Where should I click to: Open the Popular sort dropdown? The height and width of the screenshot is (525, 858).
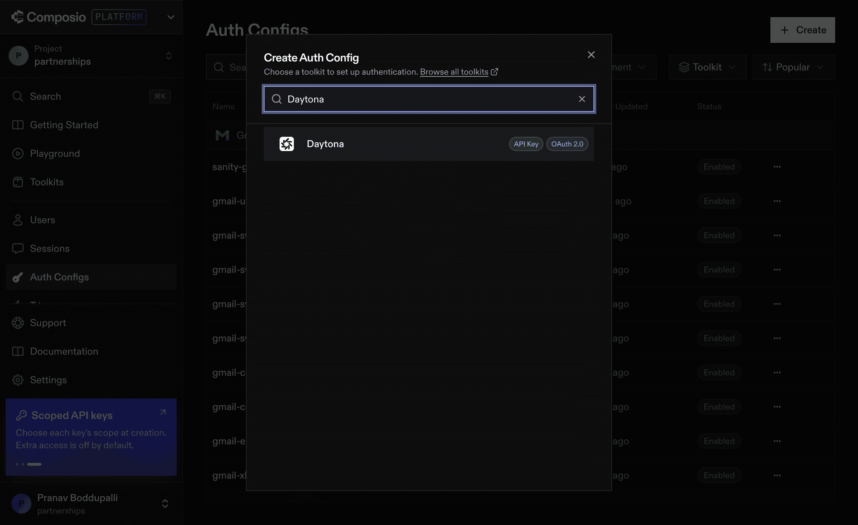point(794,67)
